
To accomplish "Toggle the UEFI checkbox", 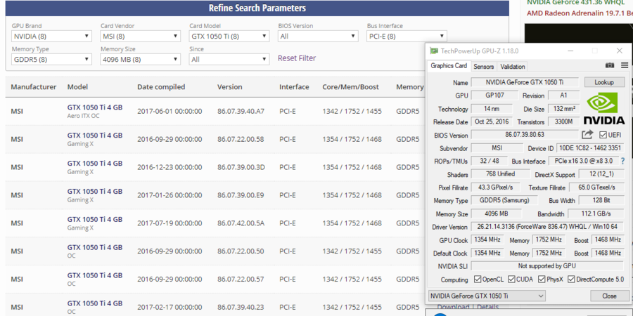I will coord(603,135).
